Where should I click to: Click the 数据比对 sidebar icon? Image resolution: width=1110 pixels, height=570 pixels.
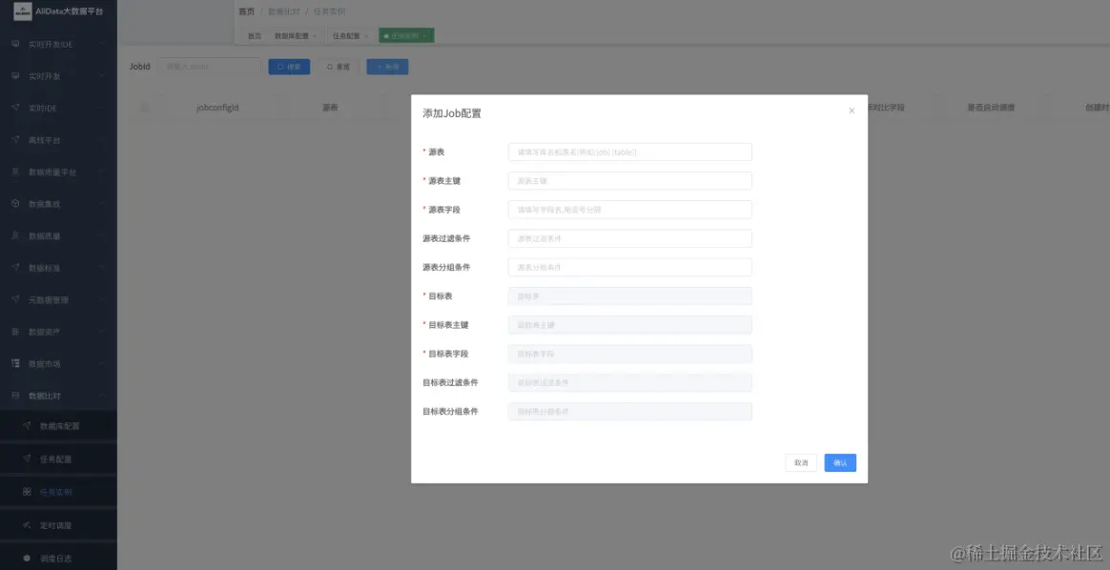coord(15,396)
